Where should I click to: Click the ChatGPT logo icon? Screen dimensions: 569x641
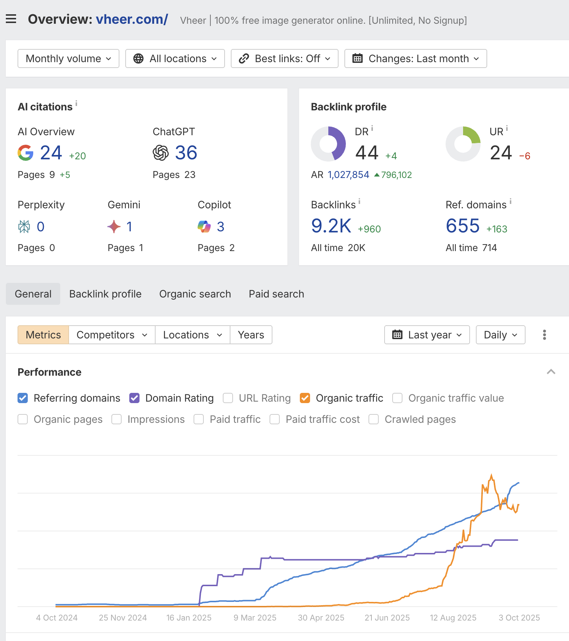(161, 153)
